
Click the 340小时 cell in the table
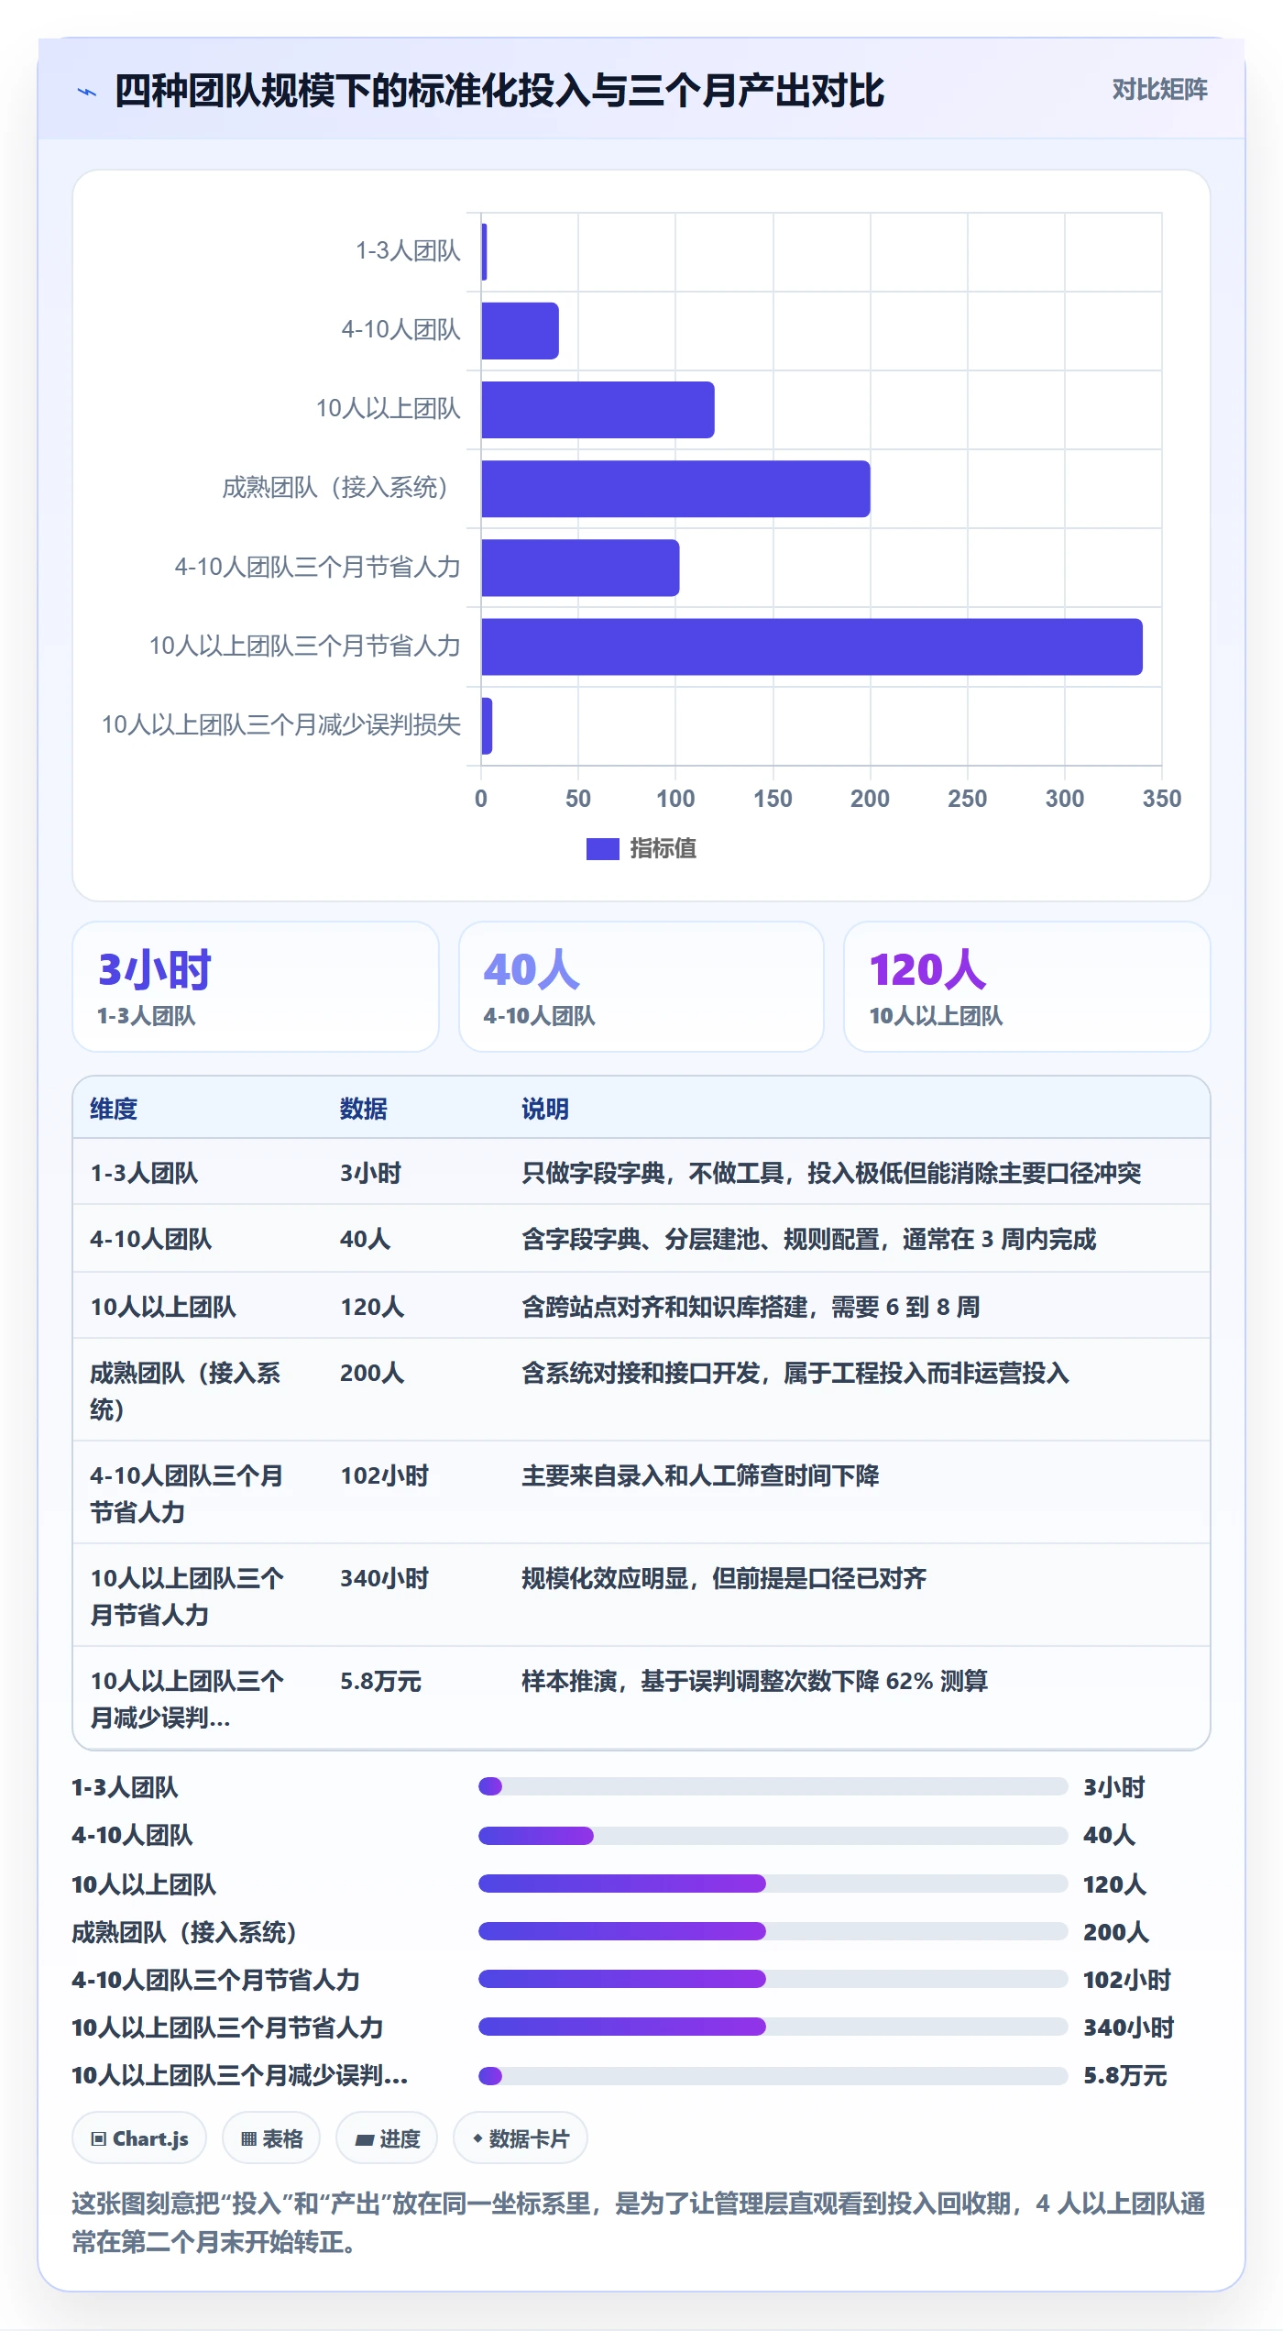384,1578
